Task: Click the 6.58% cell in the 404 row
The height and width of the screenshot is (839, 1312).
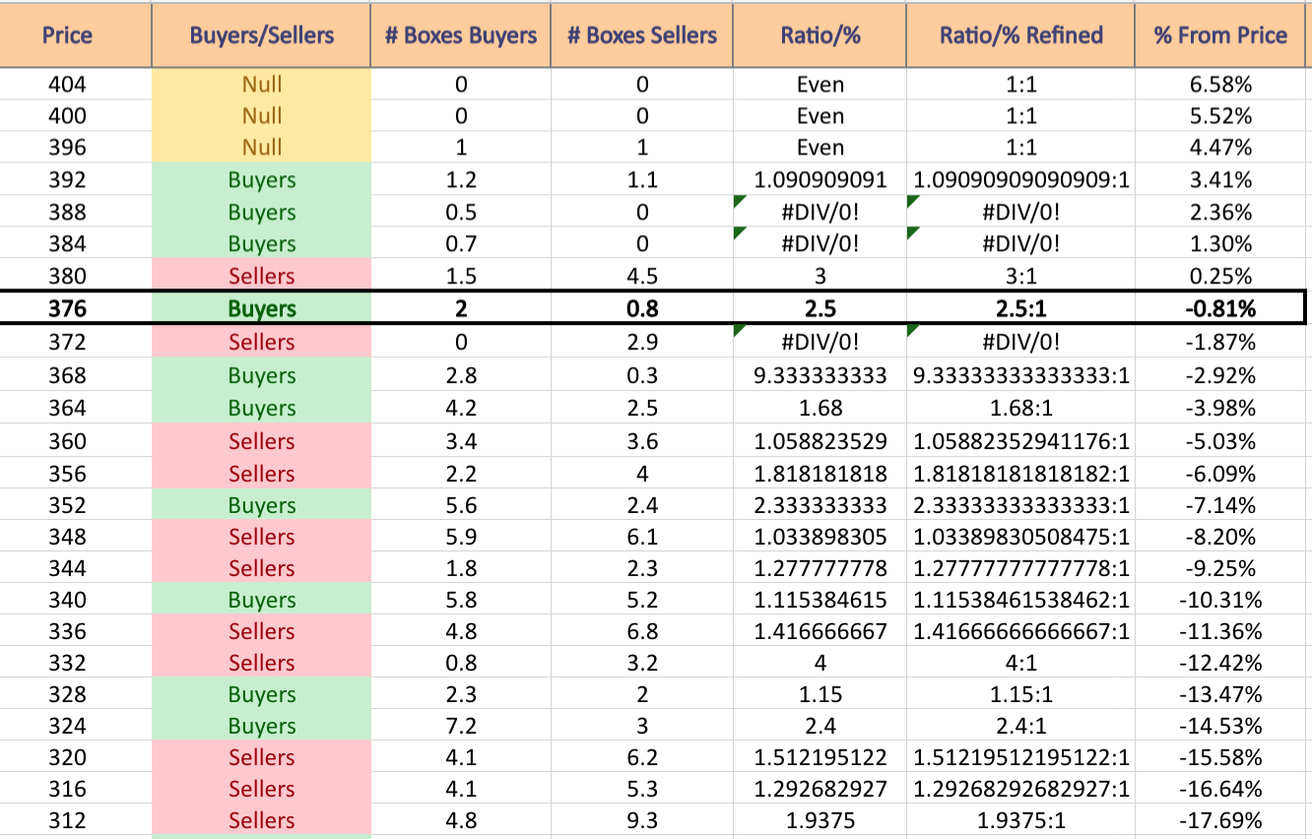Action: 1221,85
